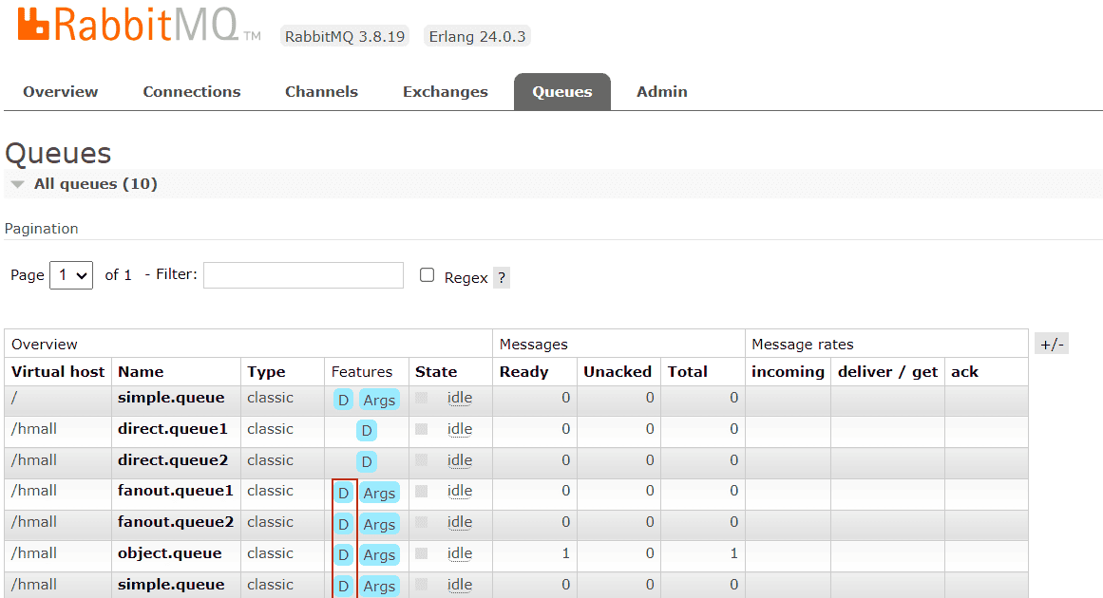Enable the Regex checkbox
1103x598 pixels.
coord(428,275)
